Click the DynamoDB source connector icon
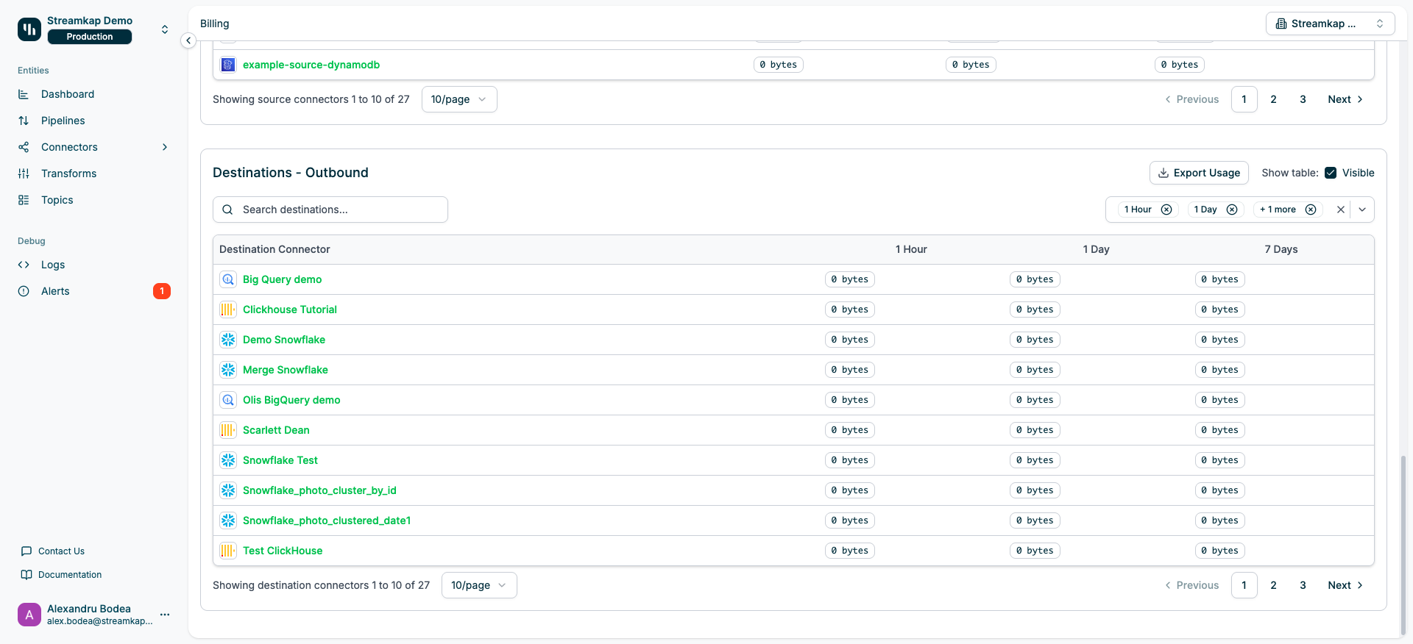Image resolution: width=1413 pixels, height=644 pixels. coord(228,65)
